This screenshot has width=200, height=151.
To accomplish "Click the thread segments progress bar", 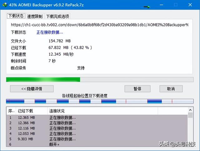I will tap(100, 101).
